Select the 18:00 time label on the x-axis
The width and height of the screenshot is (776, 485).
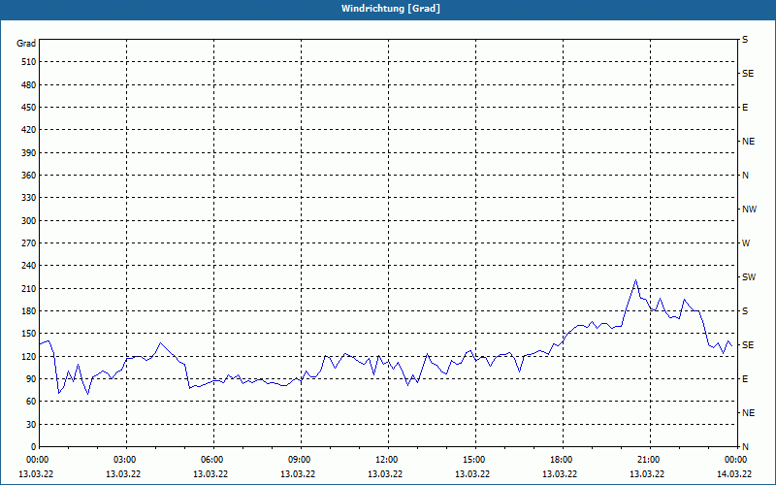point(561,460)
